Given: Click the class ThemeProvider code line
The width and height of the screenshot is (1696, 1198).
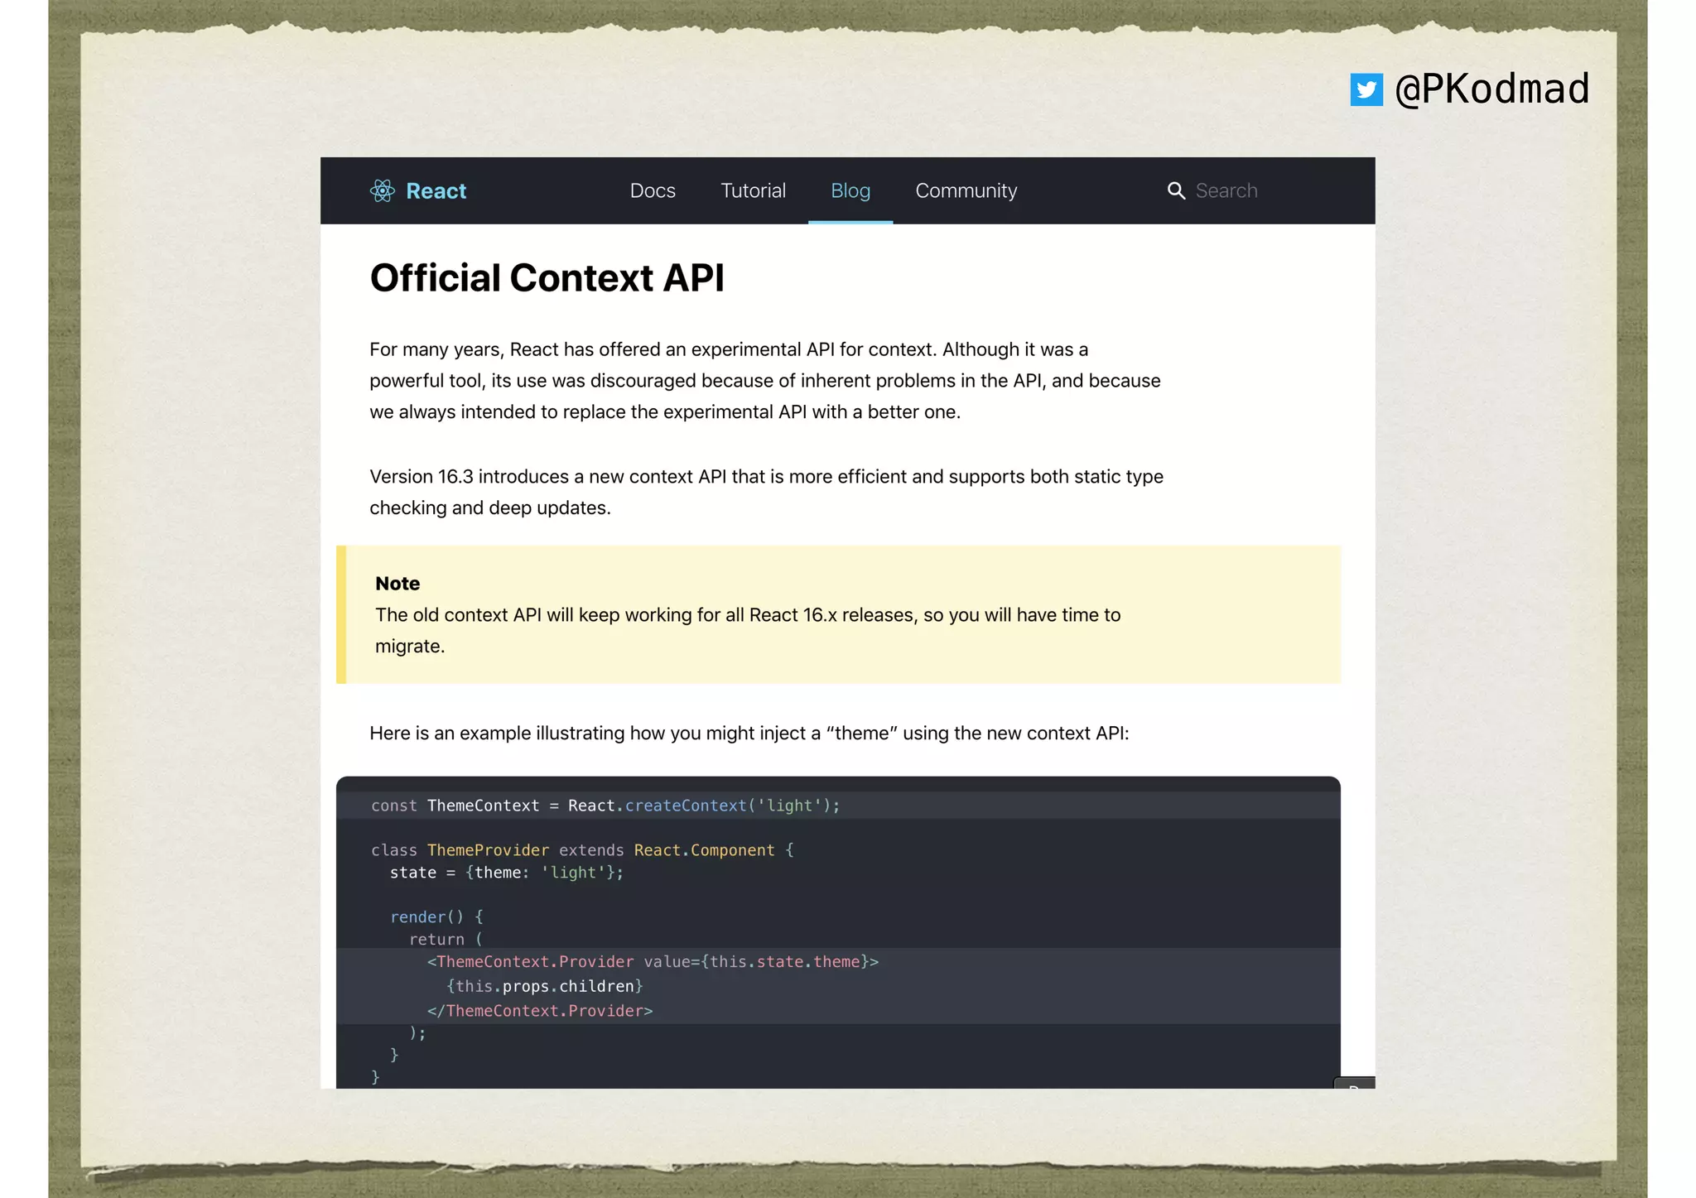Looking at the screenshot, I should (581, 850).
